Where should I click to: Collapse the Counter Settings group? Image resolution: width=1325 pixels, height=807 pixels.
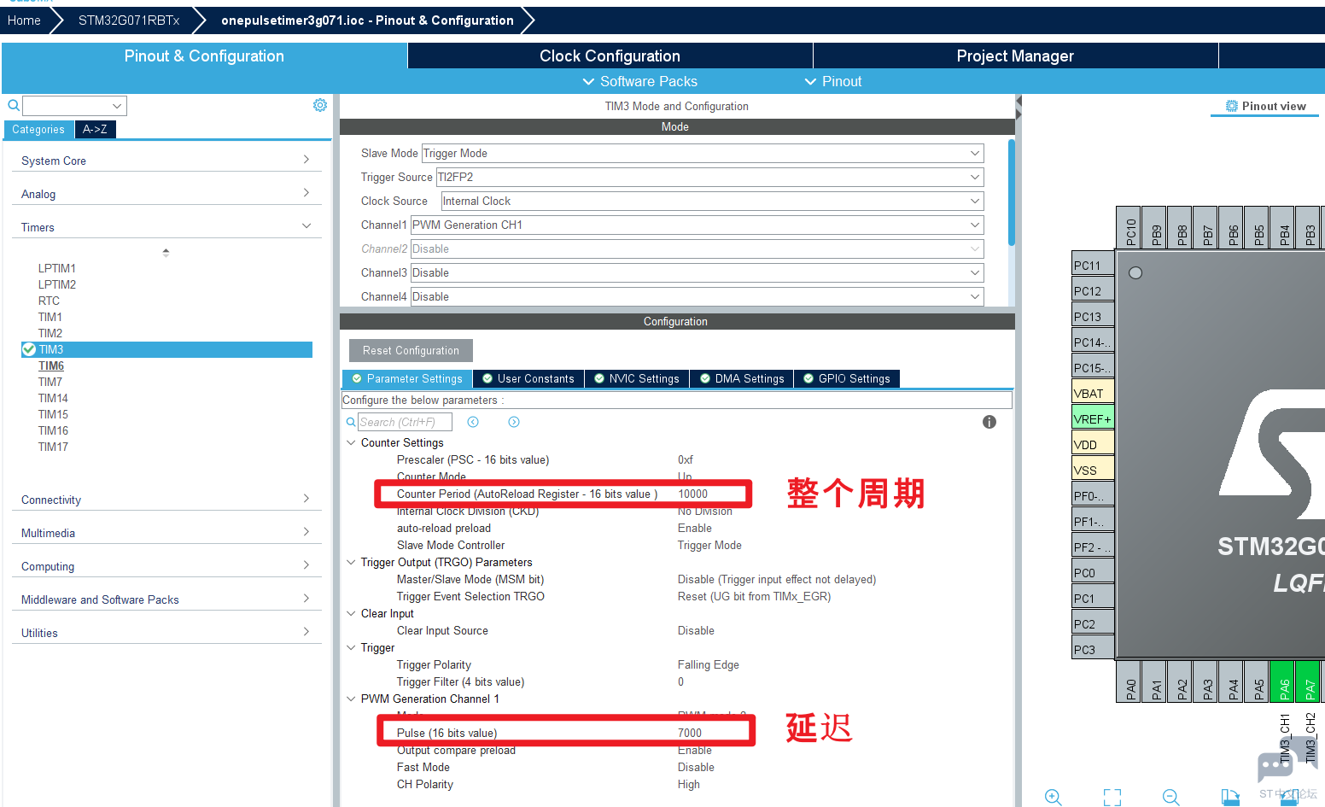351,442
